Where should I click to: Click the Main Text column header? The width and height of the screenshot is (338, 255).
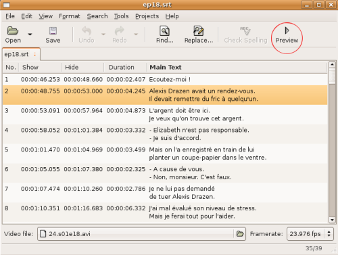pyautogui.click(x=237, y=67)
